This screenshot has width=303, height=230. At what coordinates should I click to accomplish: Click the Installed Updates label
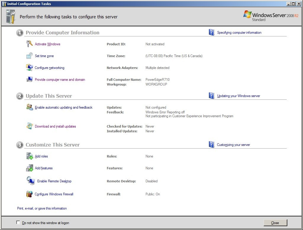pos(122,131)
